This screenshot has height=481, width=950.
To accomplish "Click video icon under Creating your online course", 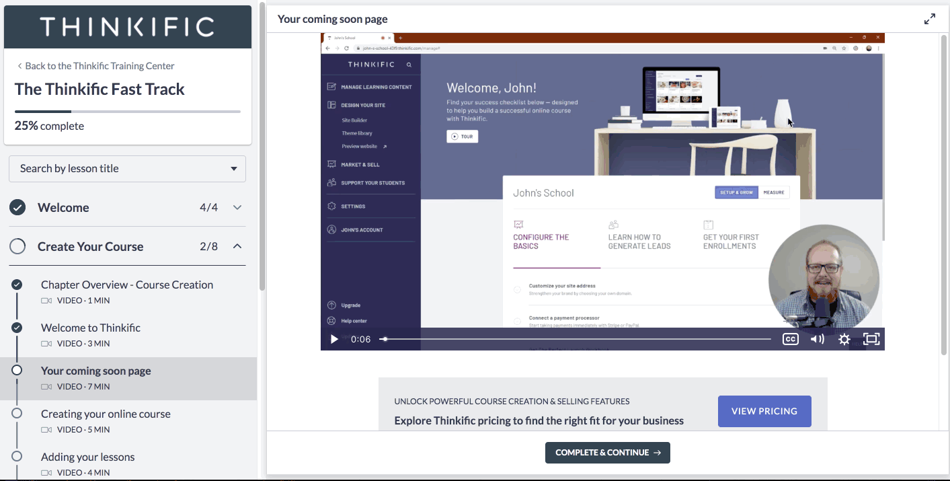I will 46,430.
